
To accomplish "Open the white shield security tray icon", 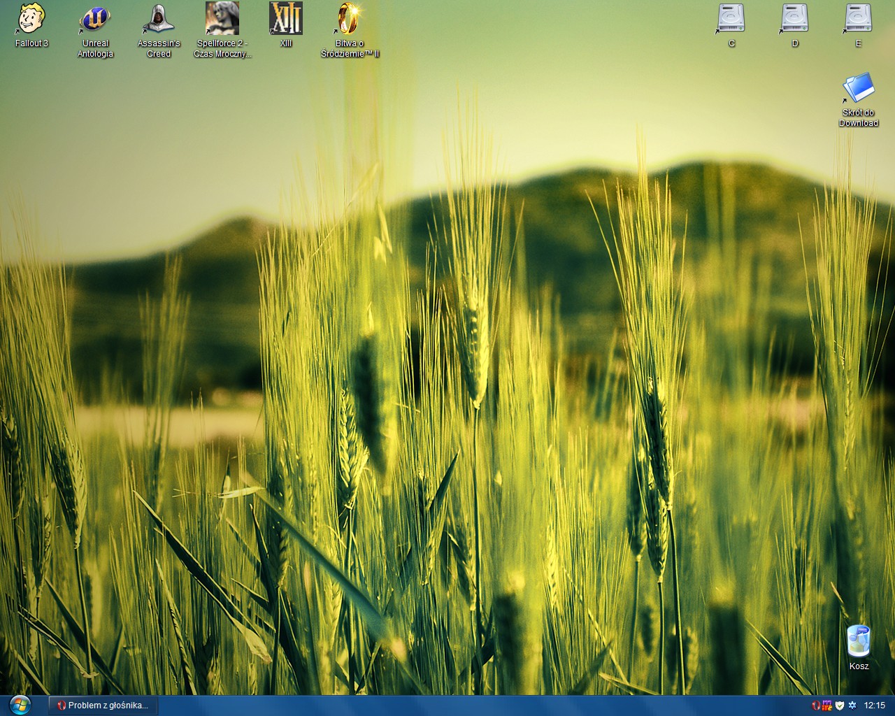I will point(839,706).
